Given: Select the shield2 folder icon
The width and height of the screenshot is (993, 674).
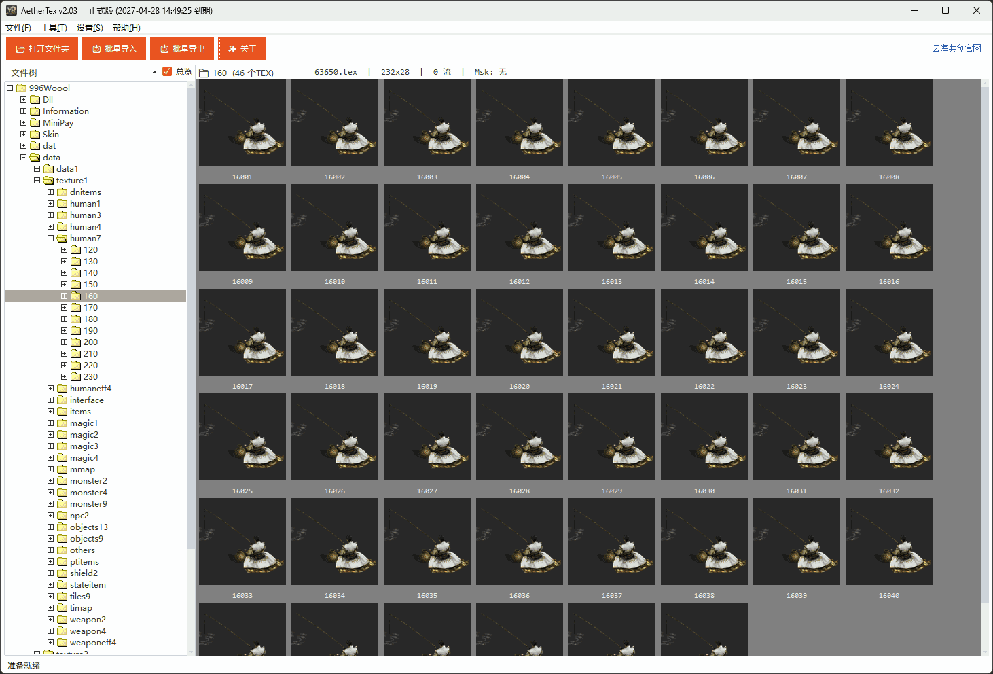Looking at the screenshot, I should 62,573.
